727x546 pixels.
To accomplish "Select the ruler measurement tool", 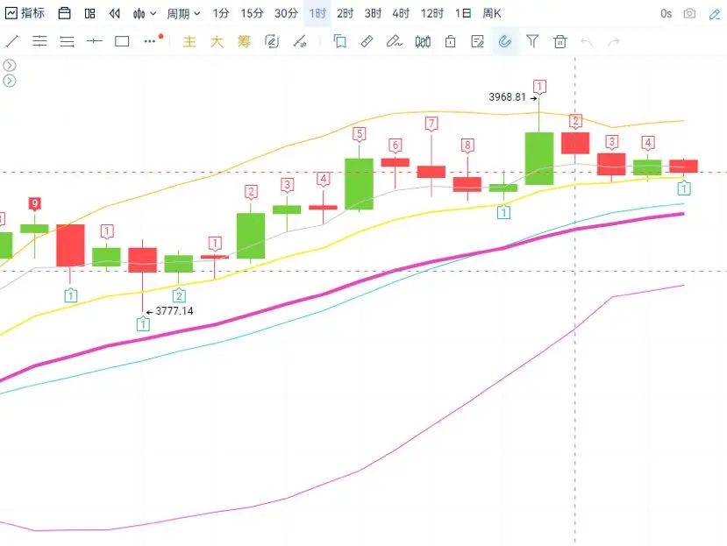I will coord(367,42).
